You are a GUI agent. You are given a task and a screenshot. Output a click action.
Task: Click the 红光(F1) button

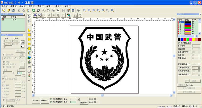coord(36,101)
